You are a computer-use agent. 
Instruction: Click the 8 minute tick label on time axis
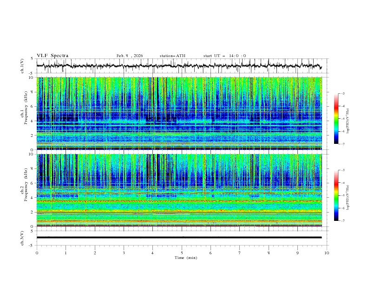coord(269,253)
